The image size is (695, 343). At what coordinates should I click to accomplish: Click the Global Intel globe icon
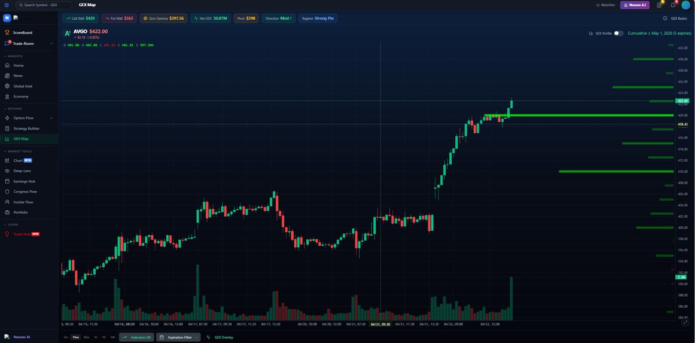tap(7, 86)
